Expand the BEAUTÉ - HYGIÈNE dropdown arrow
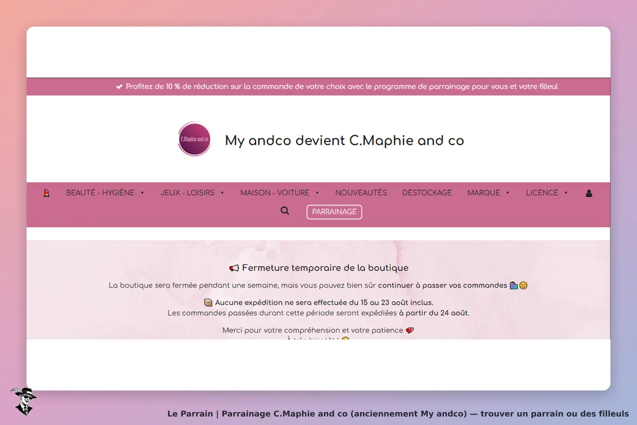 142,193
